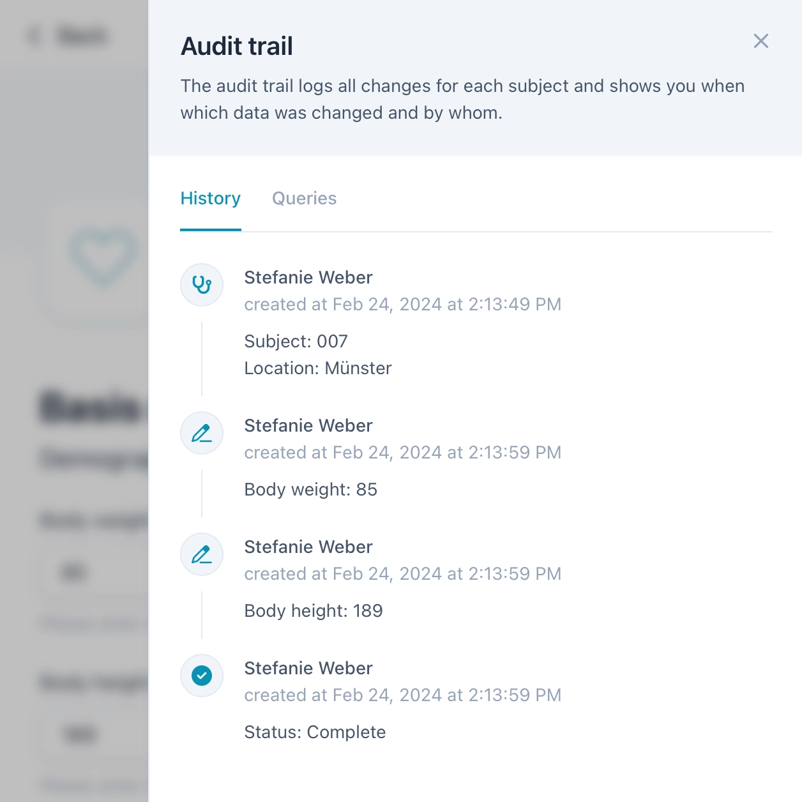The image size is (802, 802).
Task: Switch to the Queries tab
Action: coord(304,199)
